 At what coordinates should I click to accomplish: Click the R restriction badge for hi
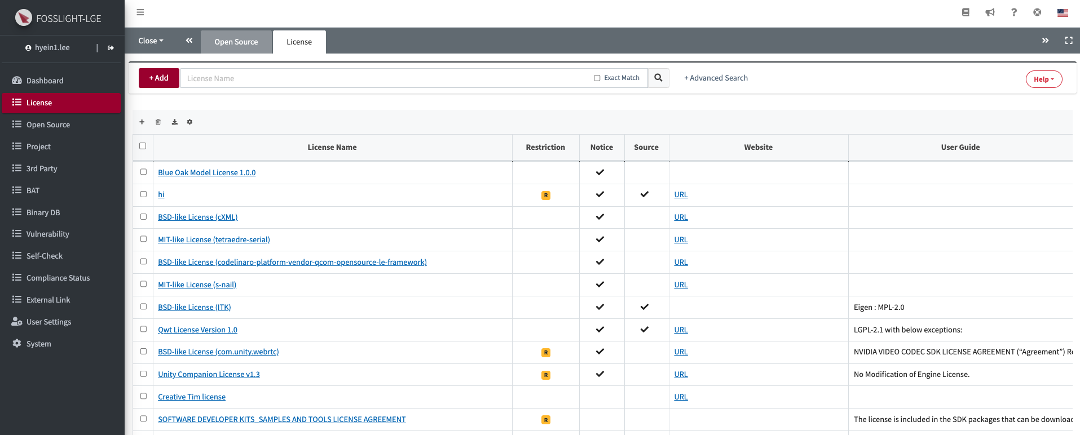point(545,196)
